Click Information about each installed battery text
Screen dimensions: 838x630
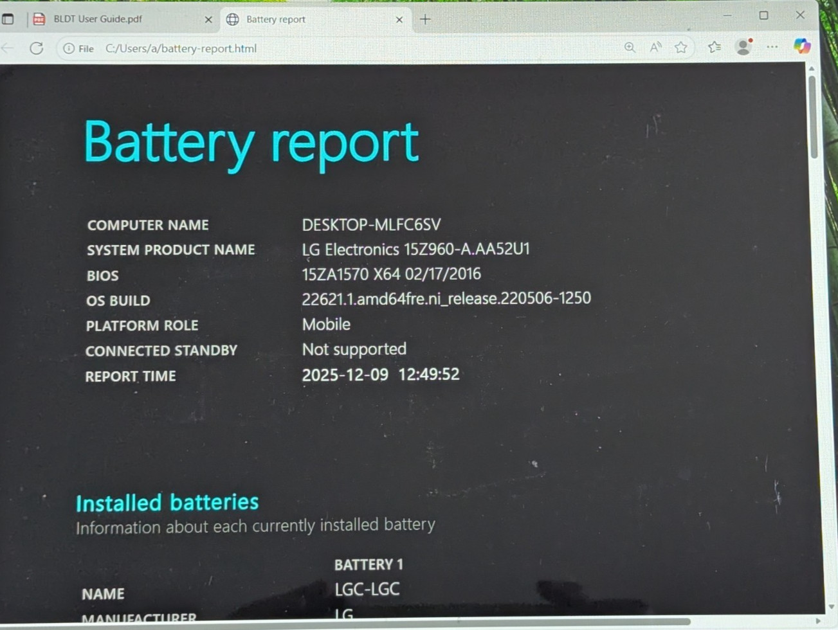(255, 526)
